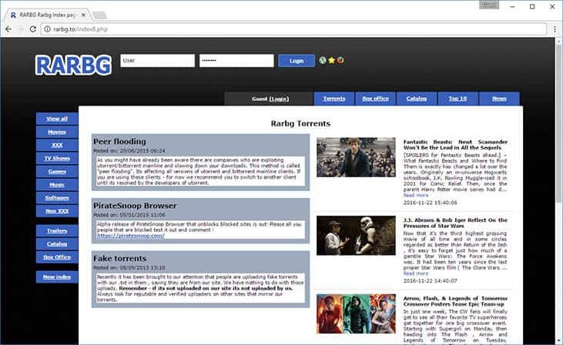This screenshot has width=563, height=345.
Task: Open the Chrome three-dot menu
Action: click(x=555, y=29)
